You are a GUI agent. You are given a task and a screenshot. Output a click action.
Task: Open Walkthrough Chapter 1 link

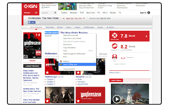[51, 79]
